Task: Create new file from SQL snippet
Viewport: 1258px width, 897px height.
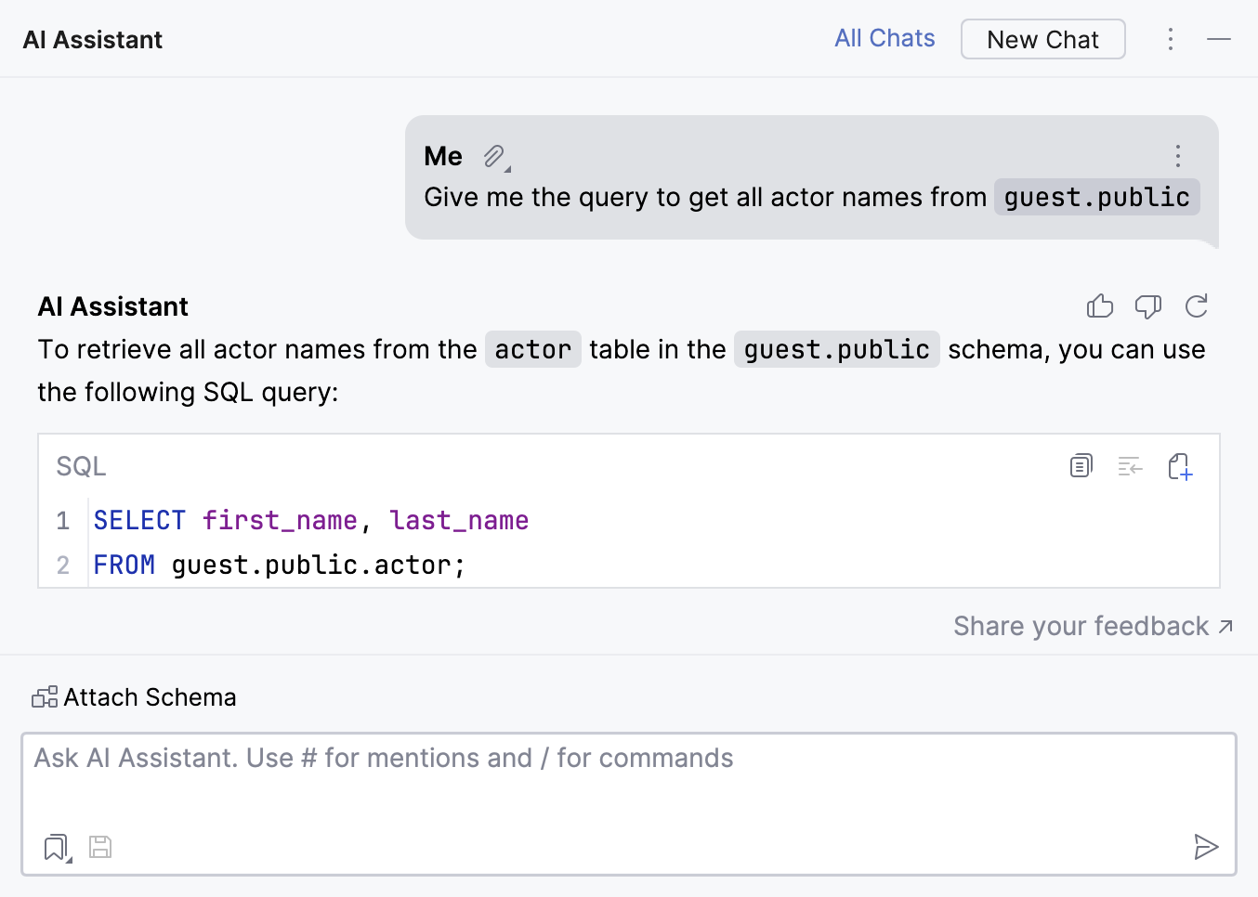Action: (x=1180, y=466)
